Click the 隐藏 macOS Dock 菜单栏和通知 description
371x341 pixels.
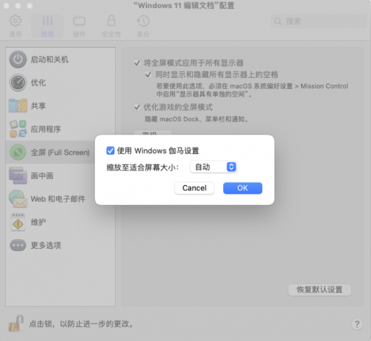pyautogui.click(x=197, y=119)
